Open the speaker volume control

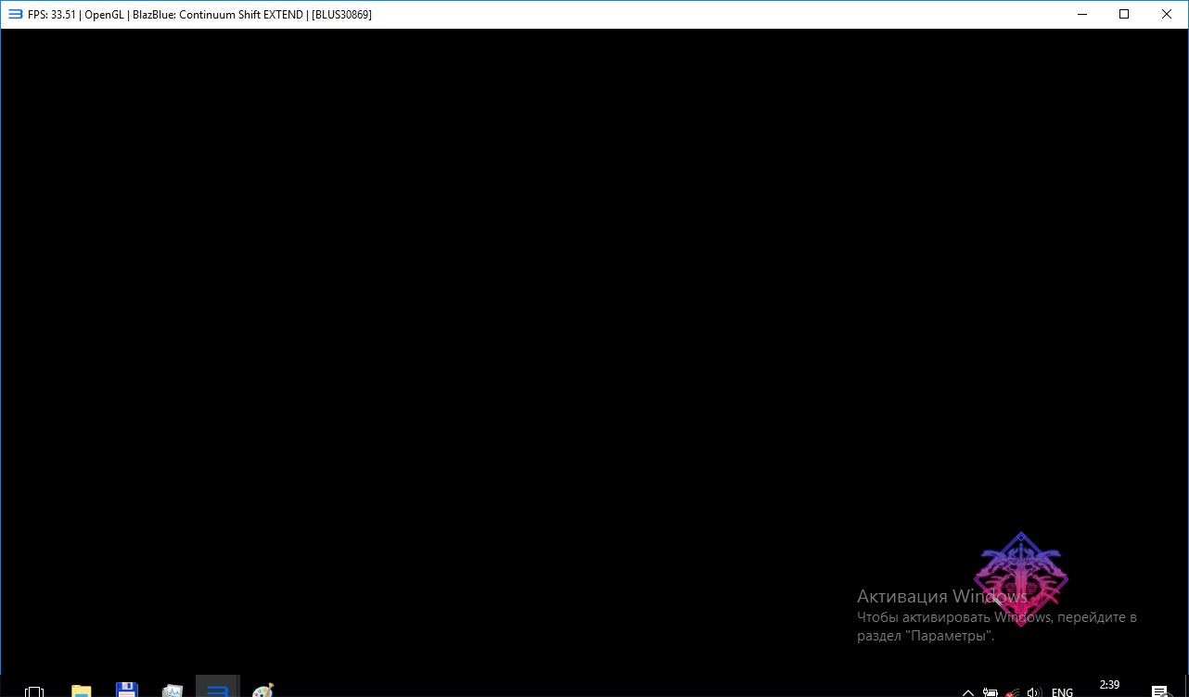click(x=1035, y=692)
